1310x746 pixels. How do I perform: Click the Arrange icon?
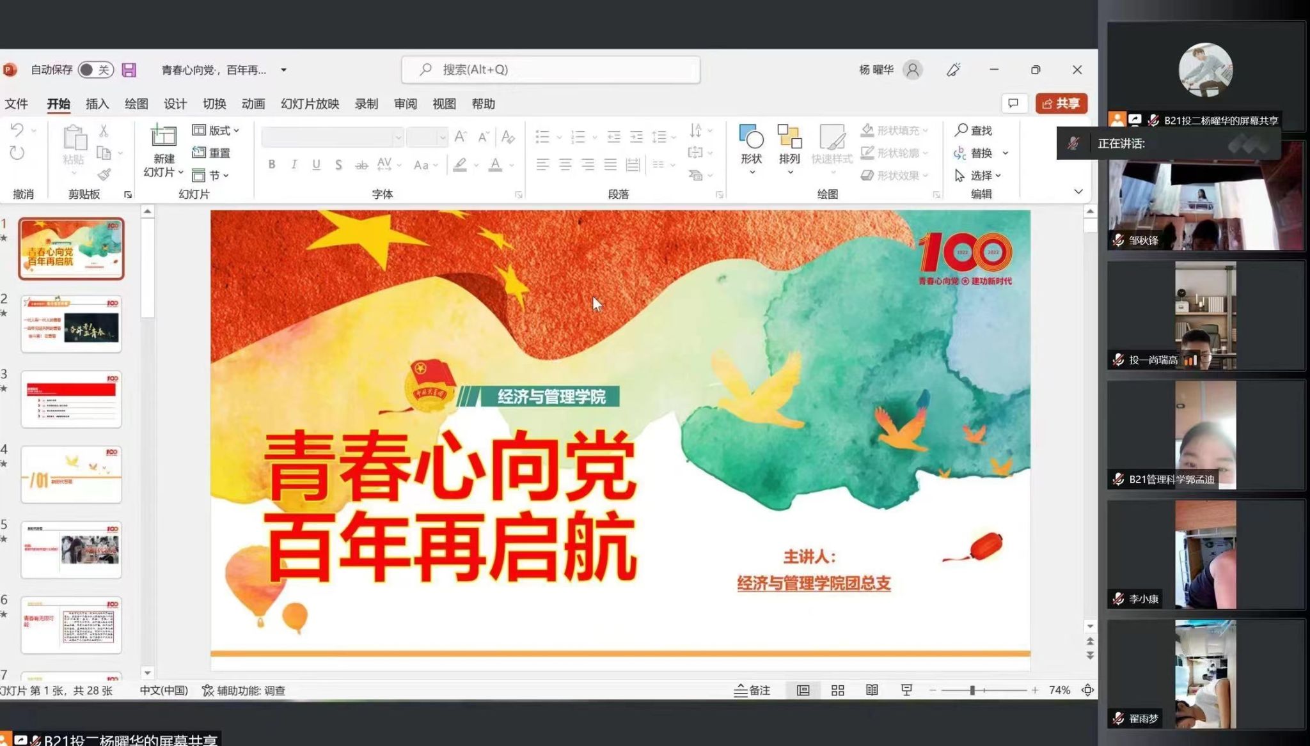pyautogui.click(x=789, y=137)
